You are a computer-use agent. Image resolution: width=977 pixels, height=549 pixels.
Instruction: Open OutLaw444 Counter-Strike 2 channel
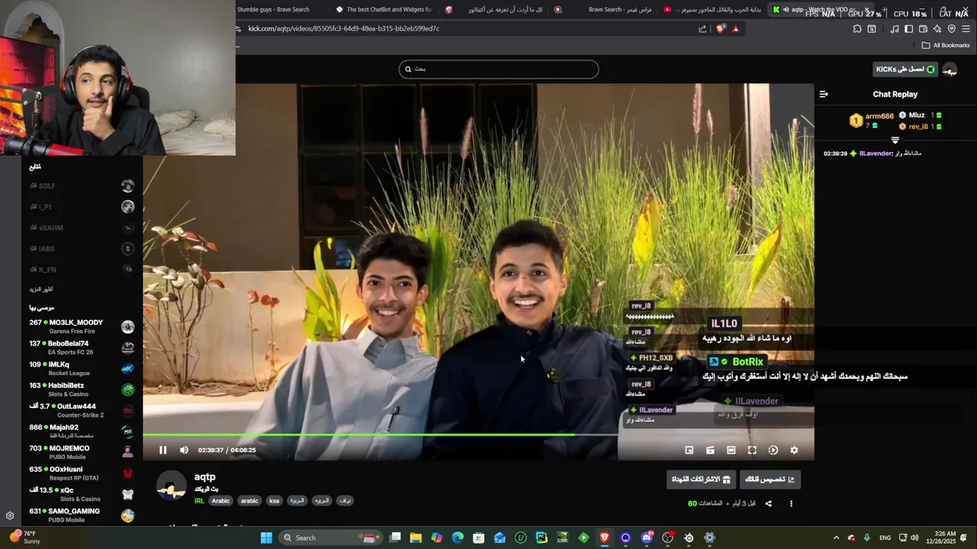click(x=82, y=410)
